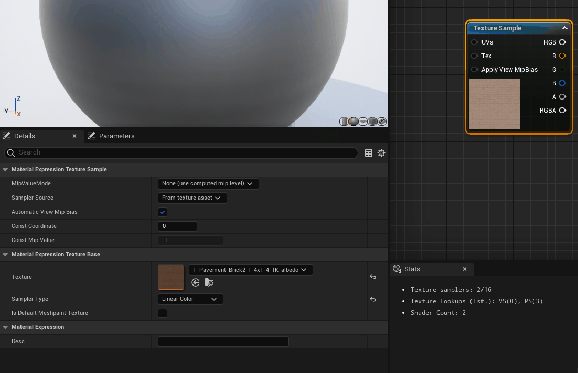This screenshot has height=373, width=578.
Task: Click the Desc text field
Action: [x=223, y=342]
